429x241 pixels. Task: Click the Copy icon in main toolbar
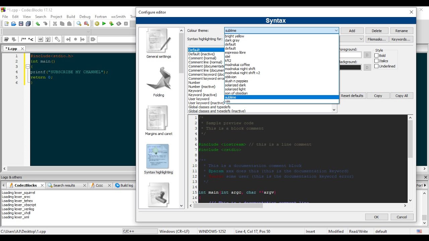[x=62, y=24]
